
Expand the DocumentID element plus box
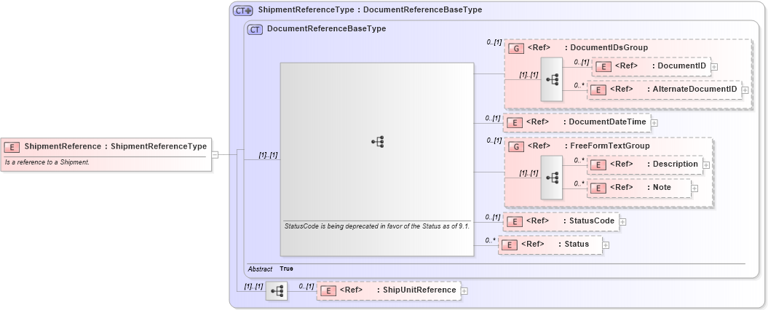[714, 67]
